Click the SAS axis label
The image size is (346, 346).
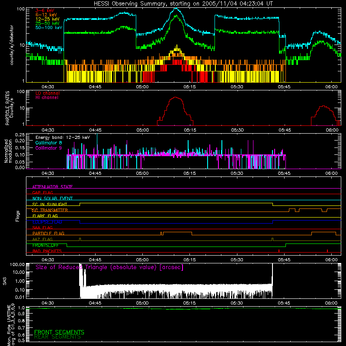(x=5, y=281)
